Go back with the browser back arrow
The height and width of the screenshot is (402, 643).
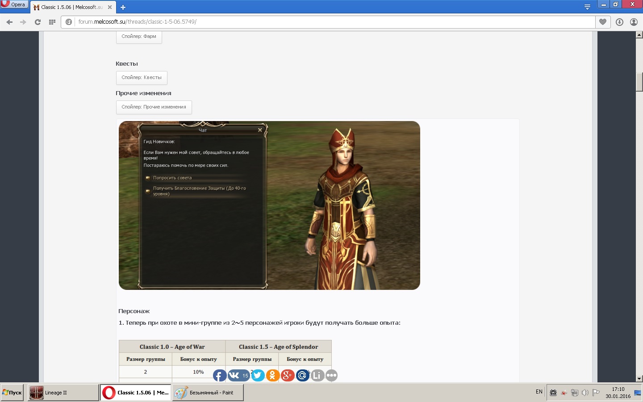[x=9, y=22]
